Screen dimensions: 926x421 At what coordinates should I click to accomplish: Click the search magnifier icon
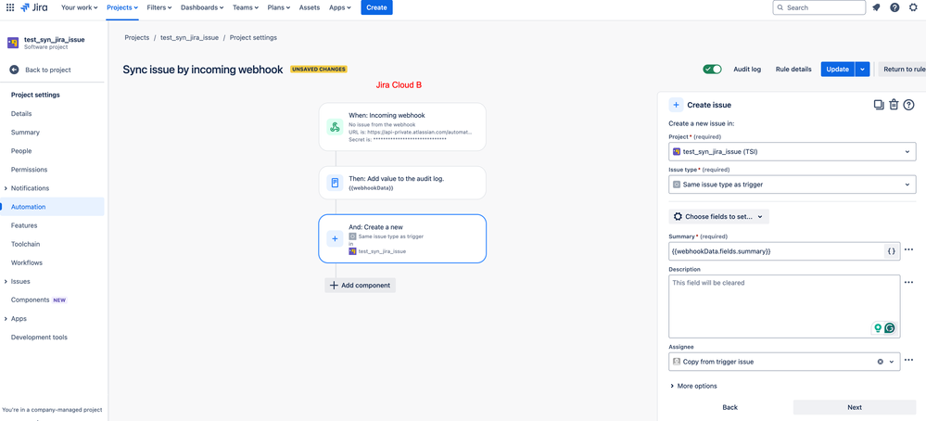coord(780,7)
